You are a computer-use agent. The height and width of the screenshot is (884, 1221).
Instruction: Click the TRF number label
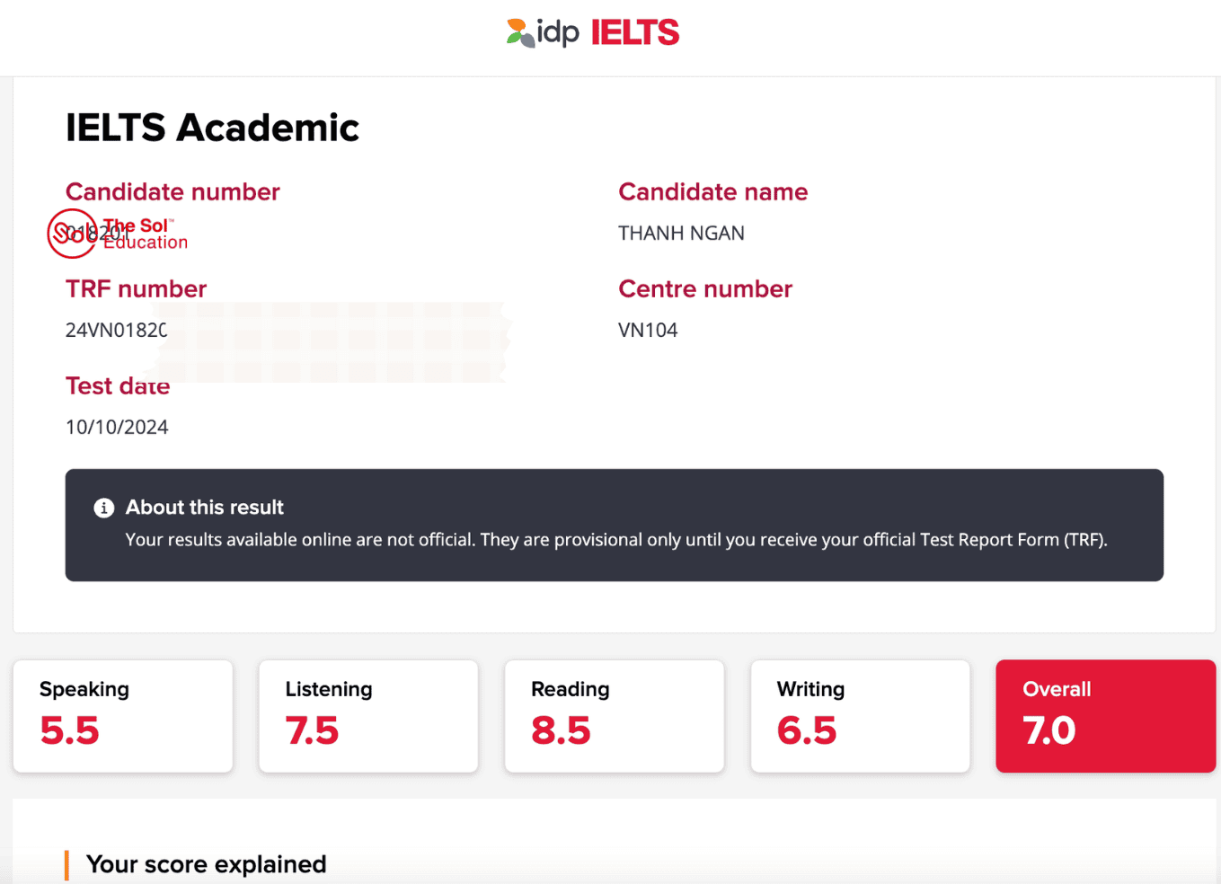pos(136,289)
